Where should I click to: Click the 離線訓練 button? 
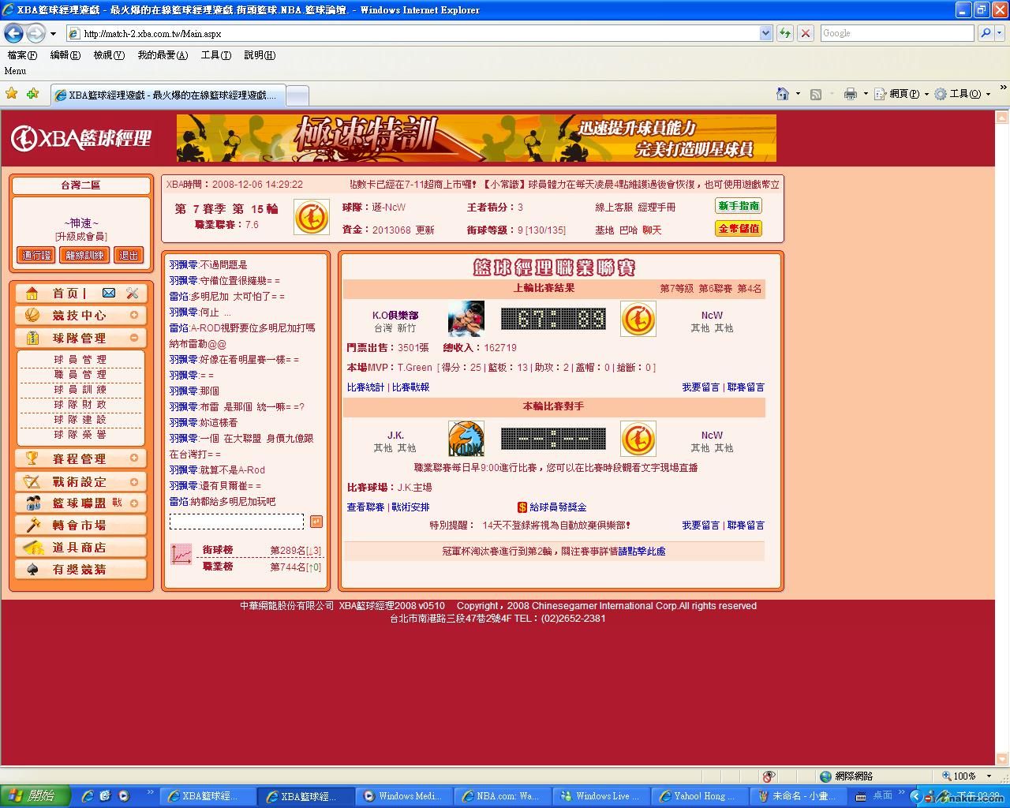84,255
